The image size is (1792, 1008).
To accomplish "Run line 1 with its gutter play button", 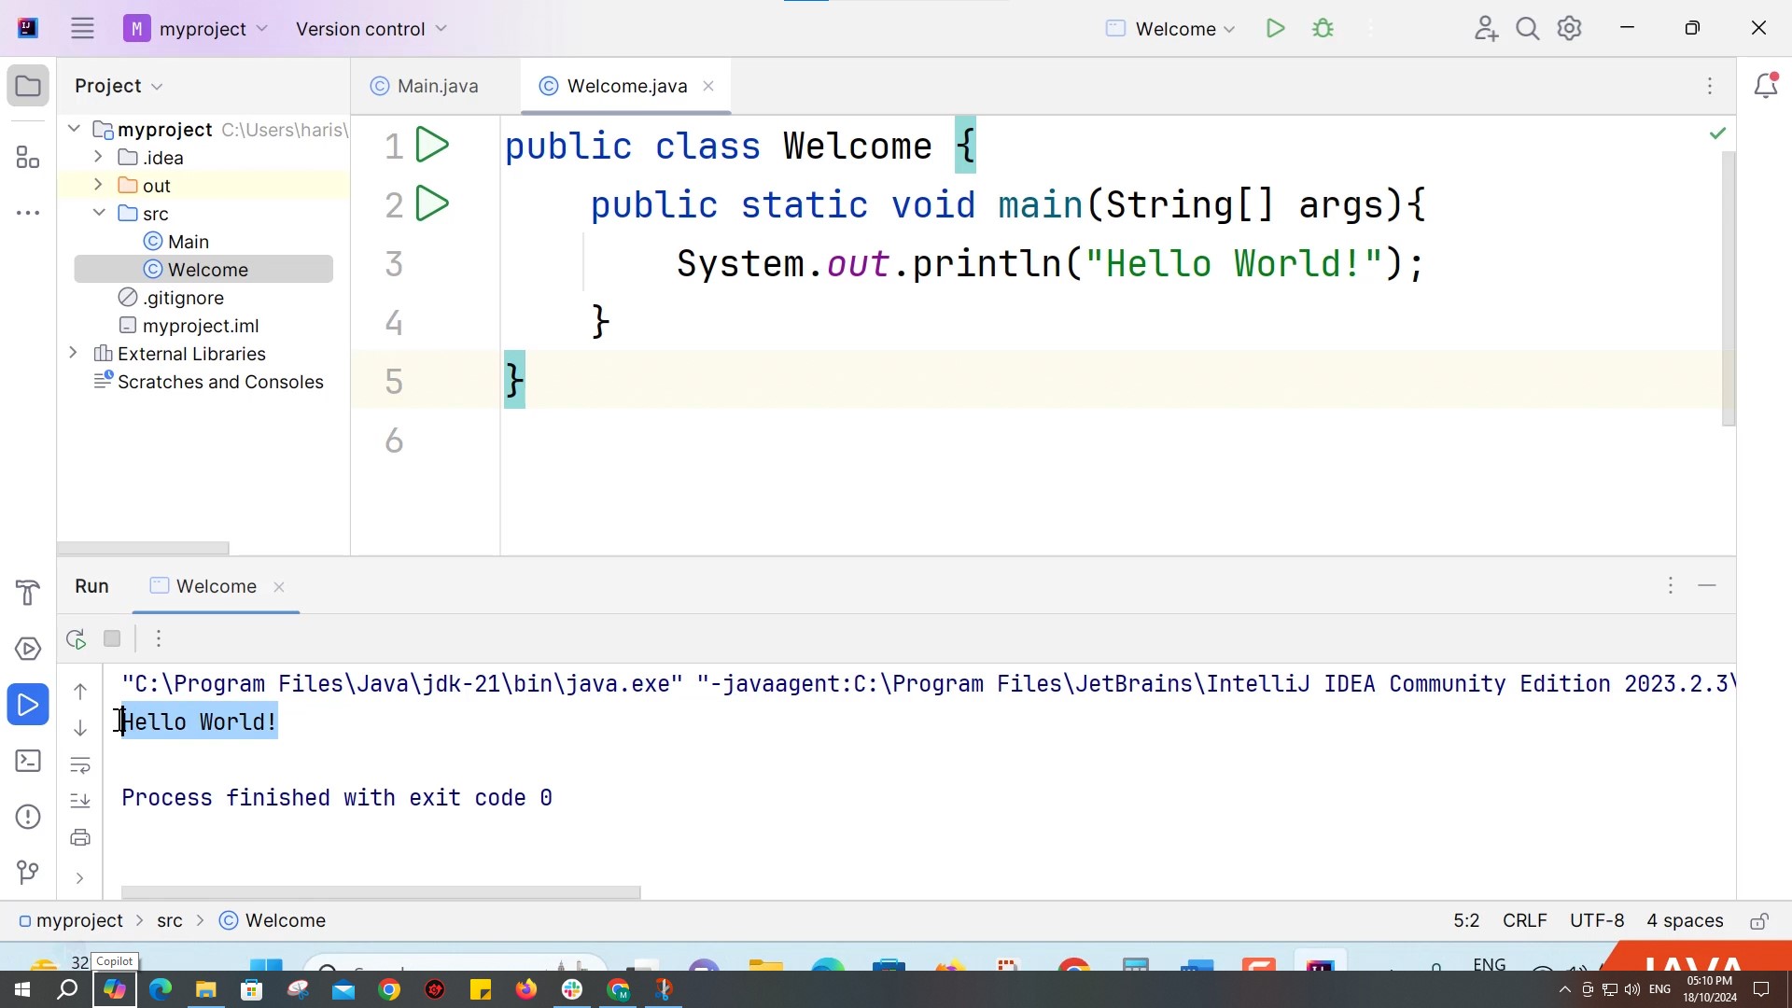I will (431, 145).
